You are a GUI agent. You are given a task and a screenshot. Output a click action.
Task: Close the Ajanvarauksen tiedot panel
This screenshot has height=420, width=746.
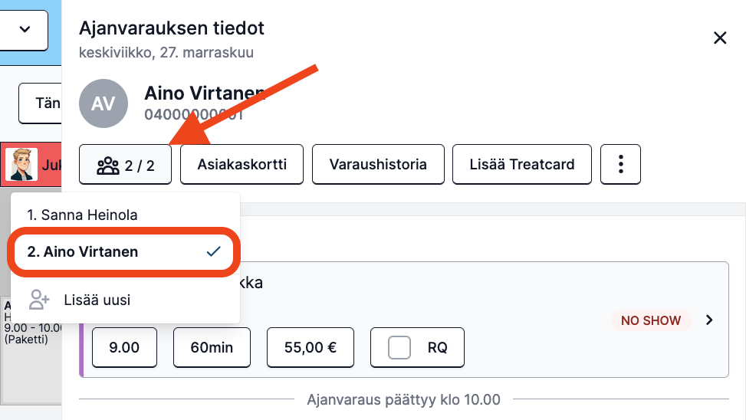pyautogui.click(x=720, y=38)
